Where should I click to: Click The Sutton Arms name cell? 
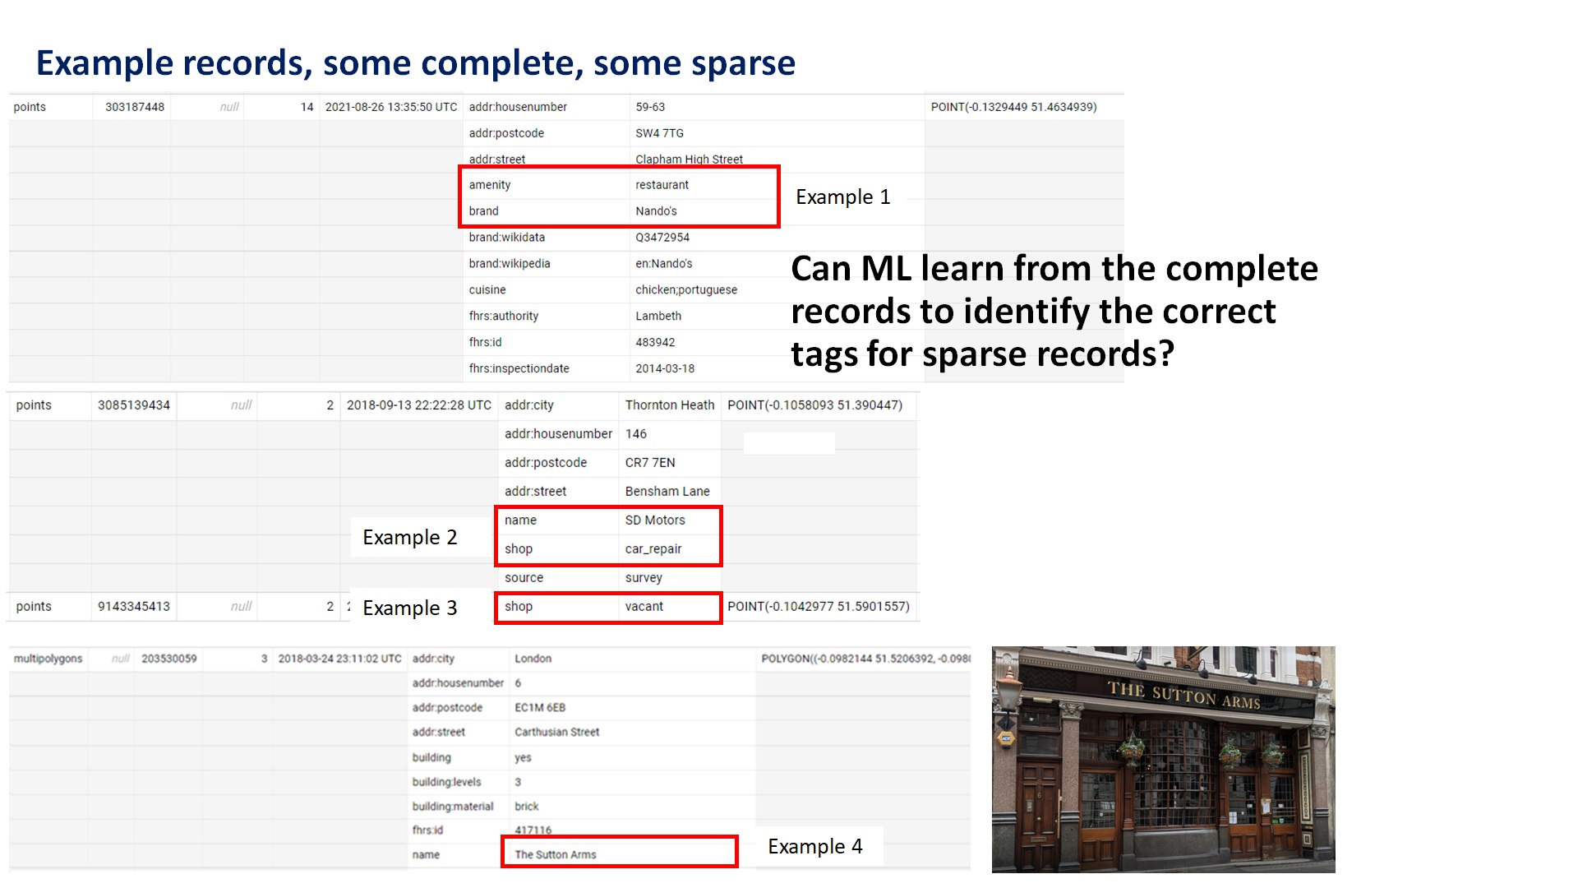556,855
